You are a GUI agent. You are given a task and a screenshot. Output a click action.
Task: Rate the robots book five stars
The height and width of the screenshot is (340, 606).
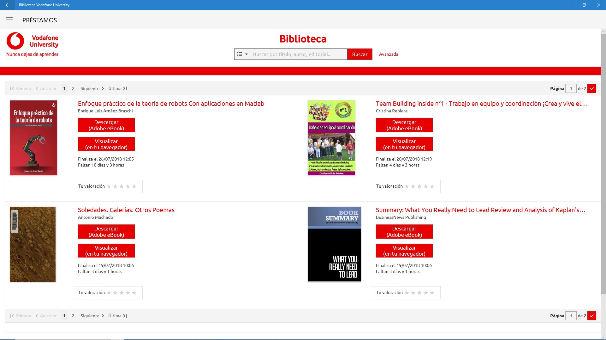[x=134, y=186]
